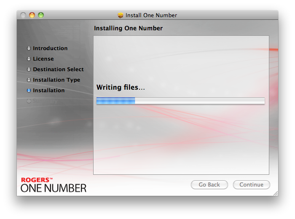Click the Go Back button
This screenshot has width=295, height=219.
[x=209, y=184]
